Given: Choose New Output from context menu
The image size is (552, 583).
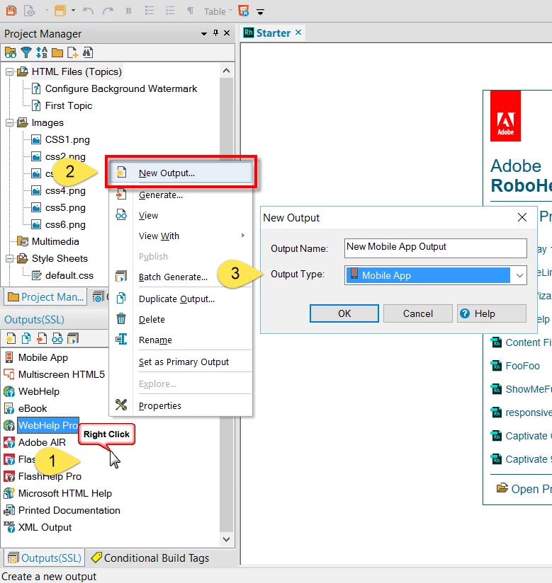Looking at the screenshot, I should pos(181,173).
